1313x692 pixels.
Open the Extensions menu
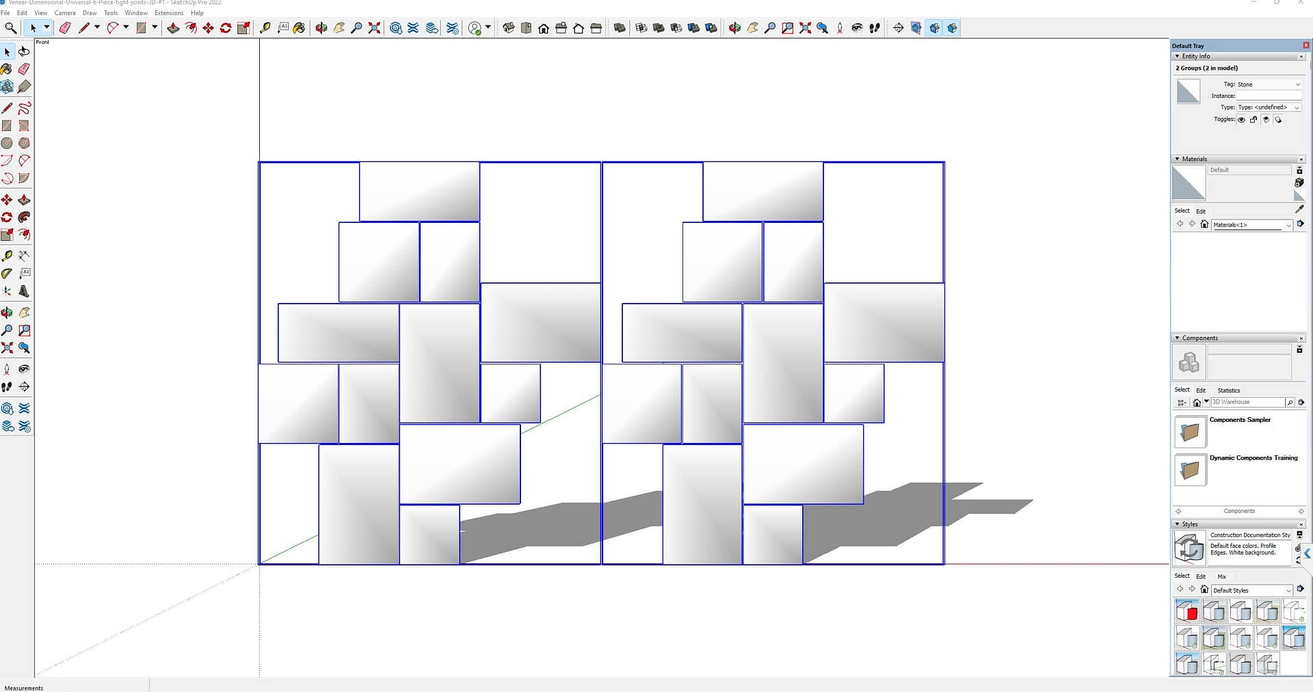168,13
